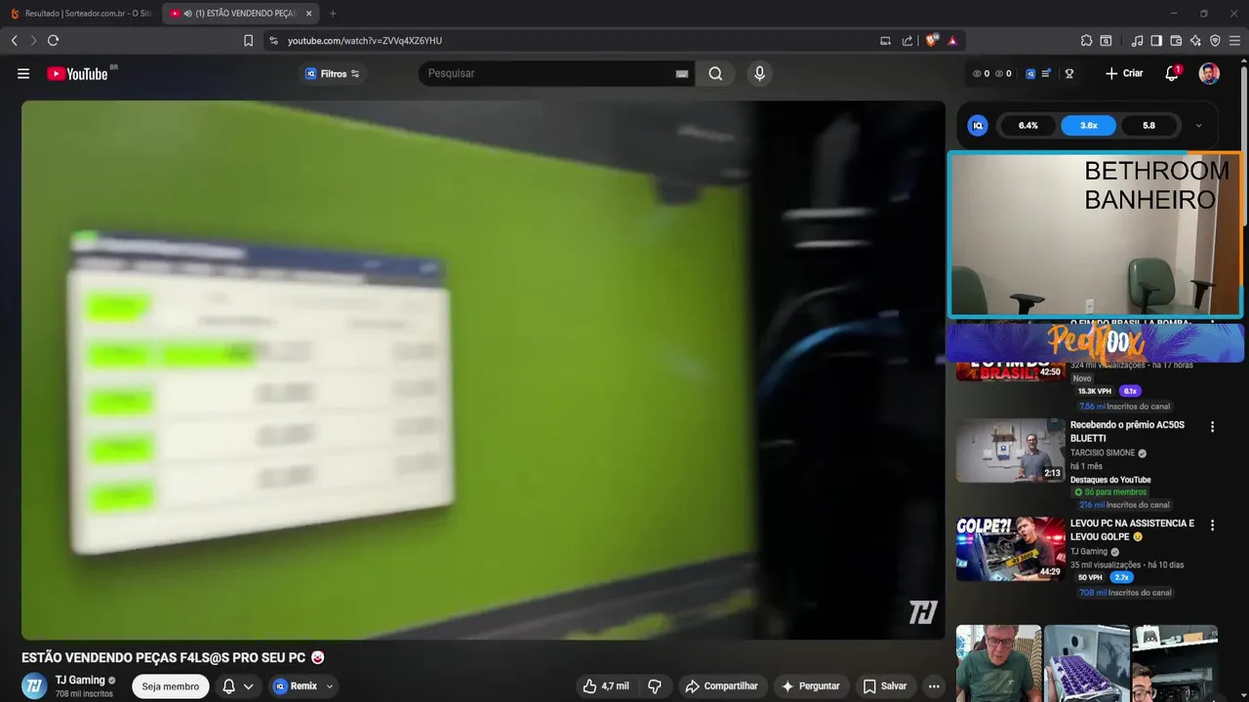Open the vidIQ Filtros filter button
Image resolution: width=1249 pixels, height=702 pixels.
tap(333, 73)
